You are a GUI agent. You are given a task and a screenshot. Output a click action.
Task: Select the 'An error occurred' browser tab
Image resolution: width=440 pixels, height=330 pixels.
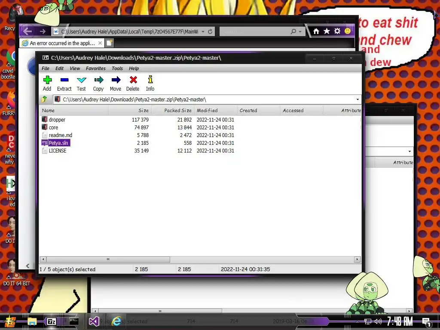click(x=62, y=43)
